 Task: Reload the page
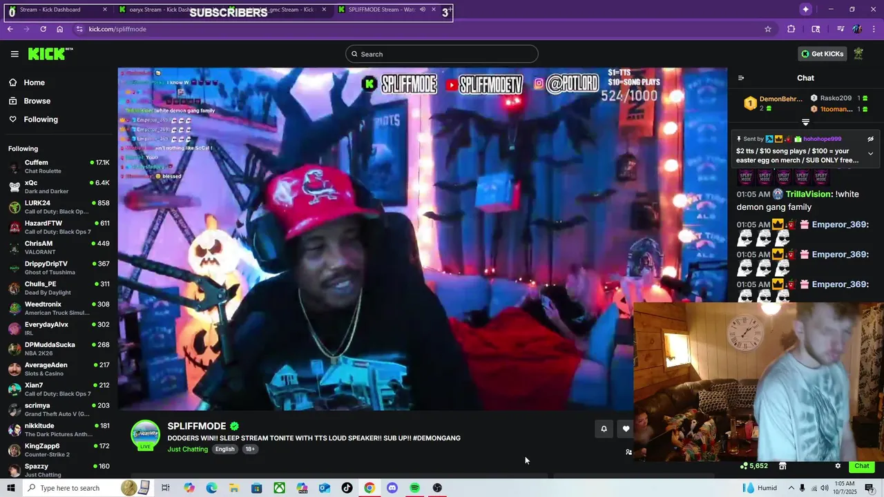43,29
